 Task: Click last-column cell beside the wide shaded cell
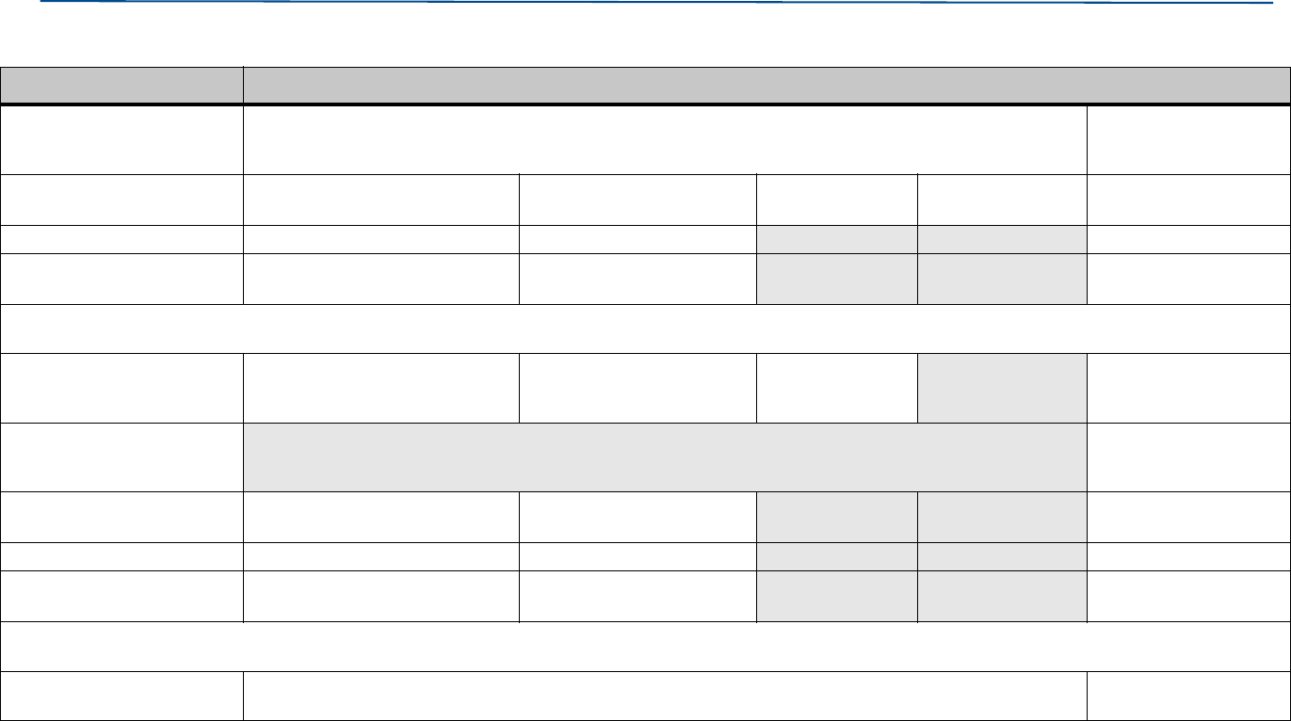1188,457
